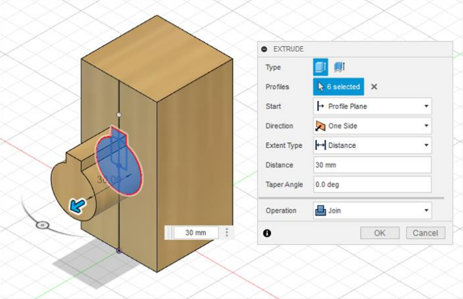Image resolution: width=463 pixels, height=299 pixels.
Task: Click the info icon in dialog
Action: pyautogui.click(x=267, y=233)
